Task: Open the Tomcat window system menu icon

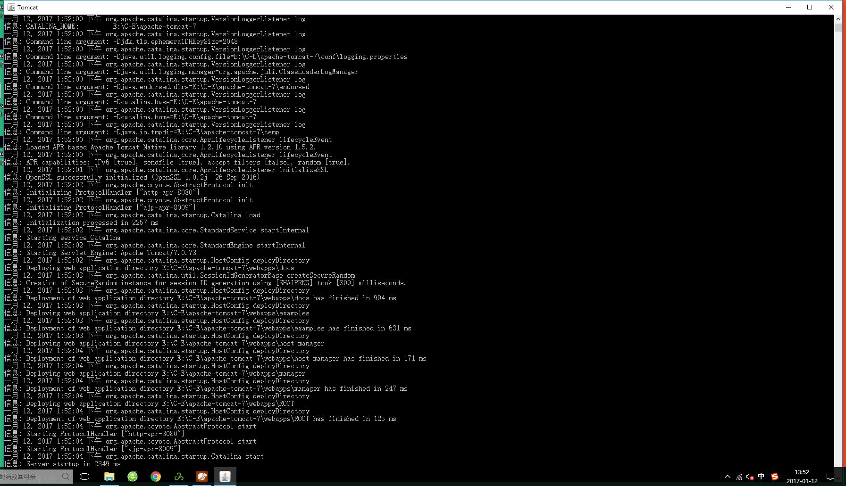Action: [x=11, y=7]
